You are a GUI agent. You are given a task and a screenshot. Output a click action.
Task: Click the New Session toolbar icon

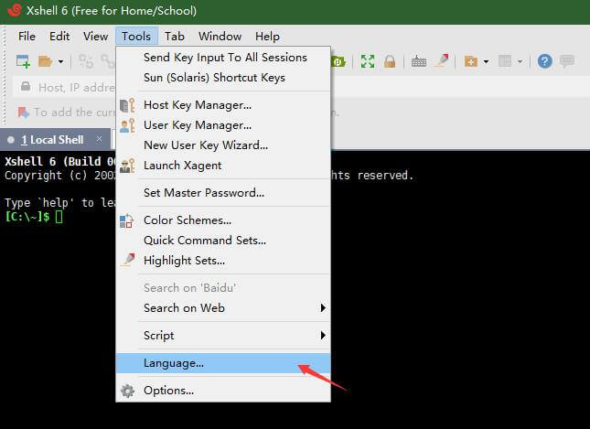pyautogui.click(x=22, y=61)
